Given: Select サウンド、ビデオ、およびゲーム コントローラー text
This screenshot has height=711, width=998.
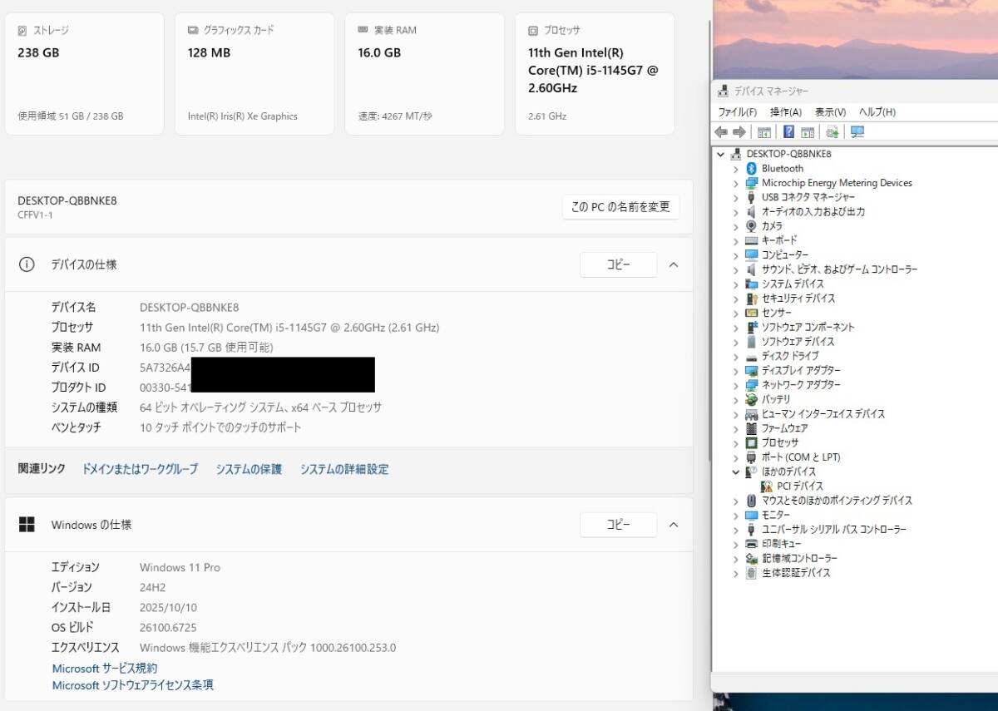Looking at the screenshot, I should tap(840, 269).
